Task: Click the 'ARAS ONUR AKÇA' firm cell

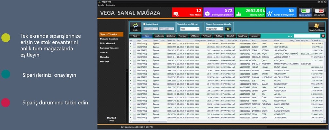Action: coord(282,54)
